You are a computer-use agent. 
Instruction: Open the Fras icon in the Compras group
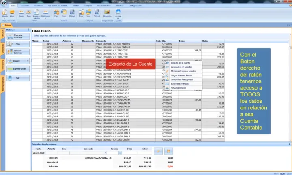click(81, 13)
